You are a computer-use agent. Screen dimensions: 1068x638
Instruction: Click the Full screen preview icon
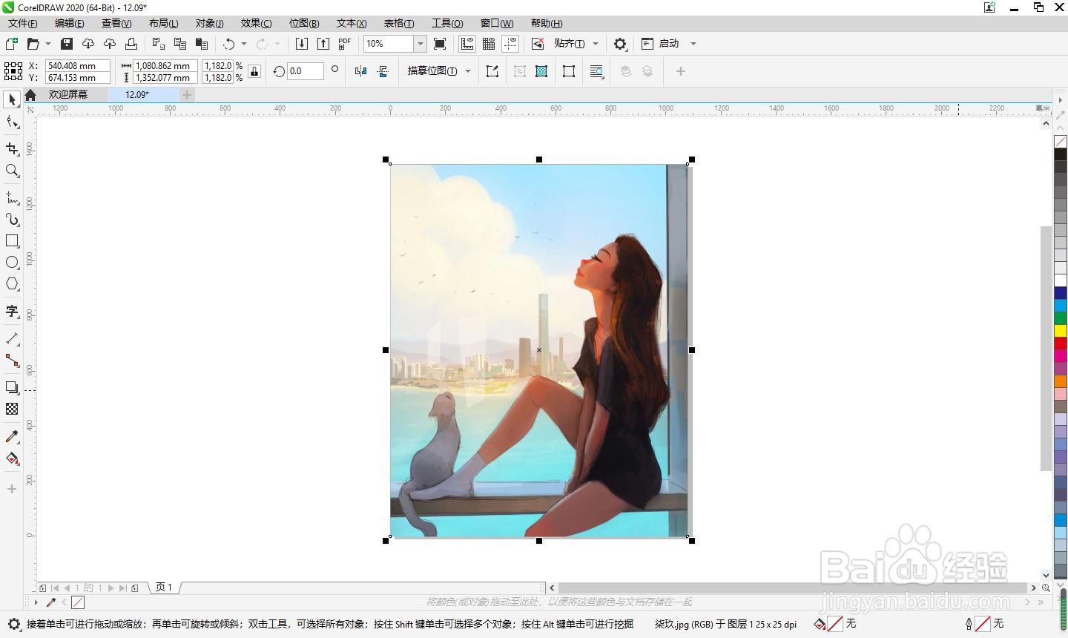pyautogui.click(x=440, y=44)
